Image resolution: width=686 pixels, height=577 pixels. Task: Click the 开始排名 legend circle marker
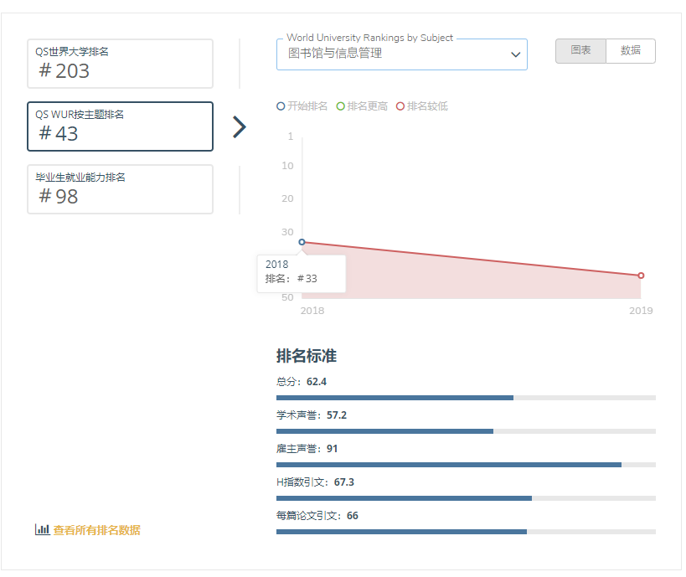click(x=281, y=106)
